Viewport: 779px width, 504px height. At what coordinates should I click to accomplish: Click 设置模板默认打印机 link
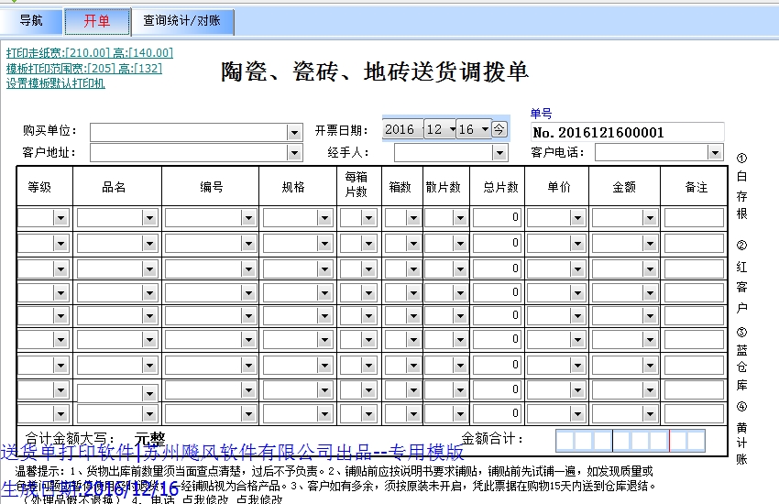pos(55,82)
